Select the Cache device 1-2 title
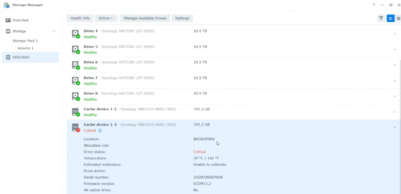 coord(100,124)
